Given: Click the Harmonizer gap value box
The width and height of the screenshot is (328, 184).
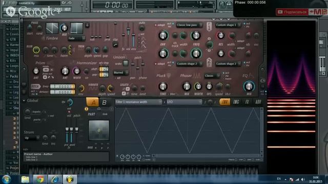Looking at the screenshot, I should [104, 75].
